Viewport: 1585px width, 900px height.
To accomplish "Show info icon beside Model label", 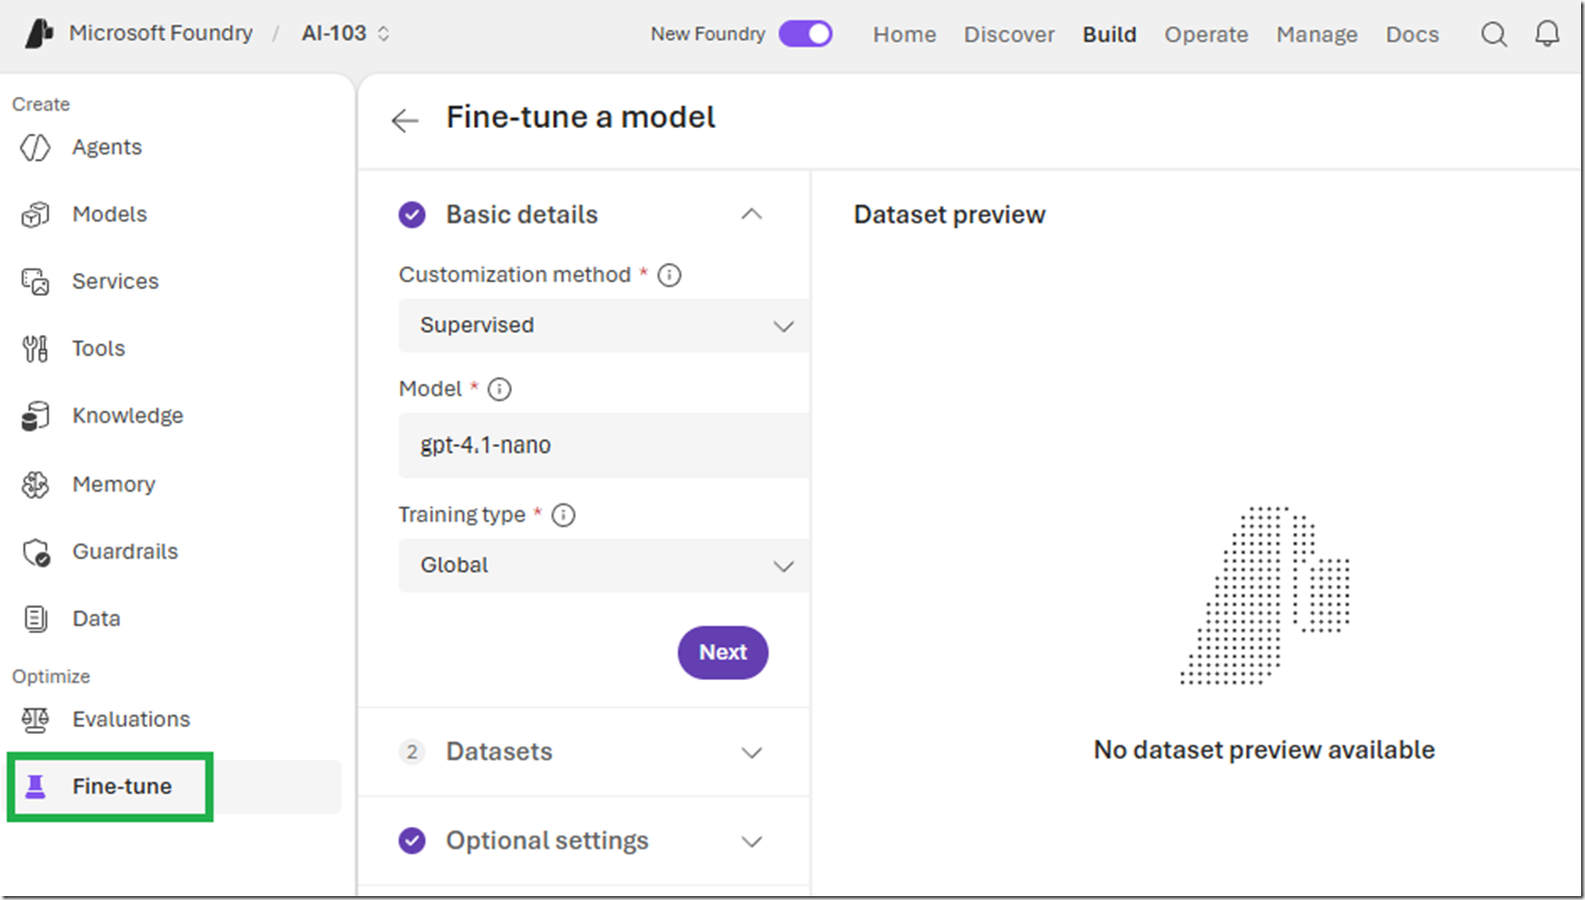I will pyautogui.click(x=499, y=390).
